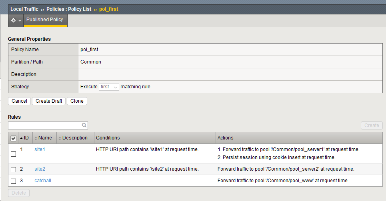Open the site2 rule link
The height and width of the screenshot is (201, 386).
click(40, 169)
